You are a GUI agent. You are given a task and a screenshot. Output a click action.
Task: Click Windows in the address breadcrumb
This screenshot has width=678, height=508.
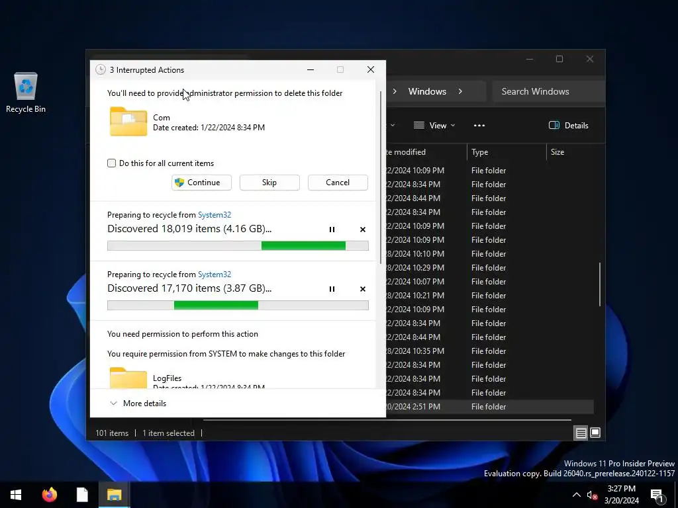click(x=427, y=91)
